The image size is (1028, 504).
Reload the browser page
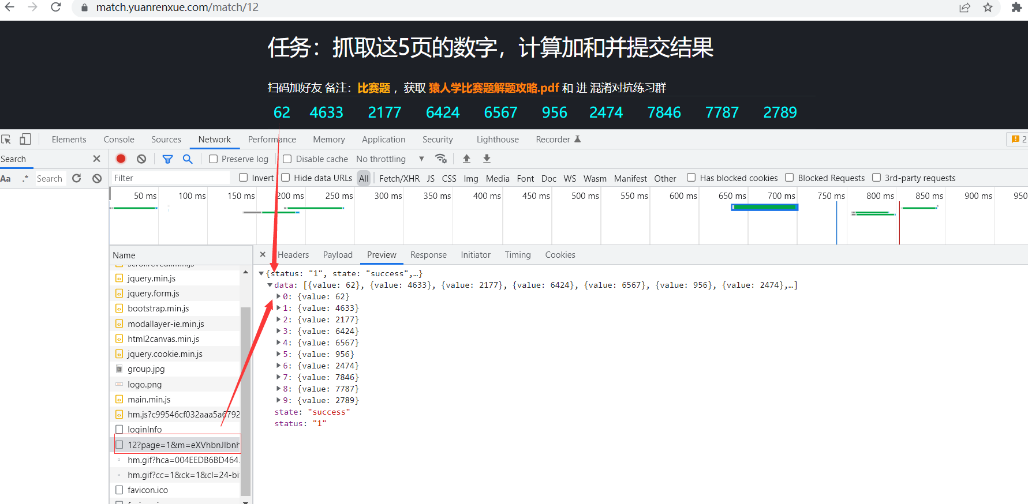(56, 7)
